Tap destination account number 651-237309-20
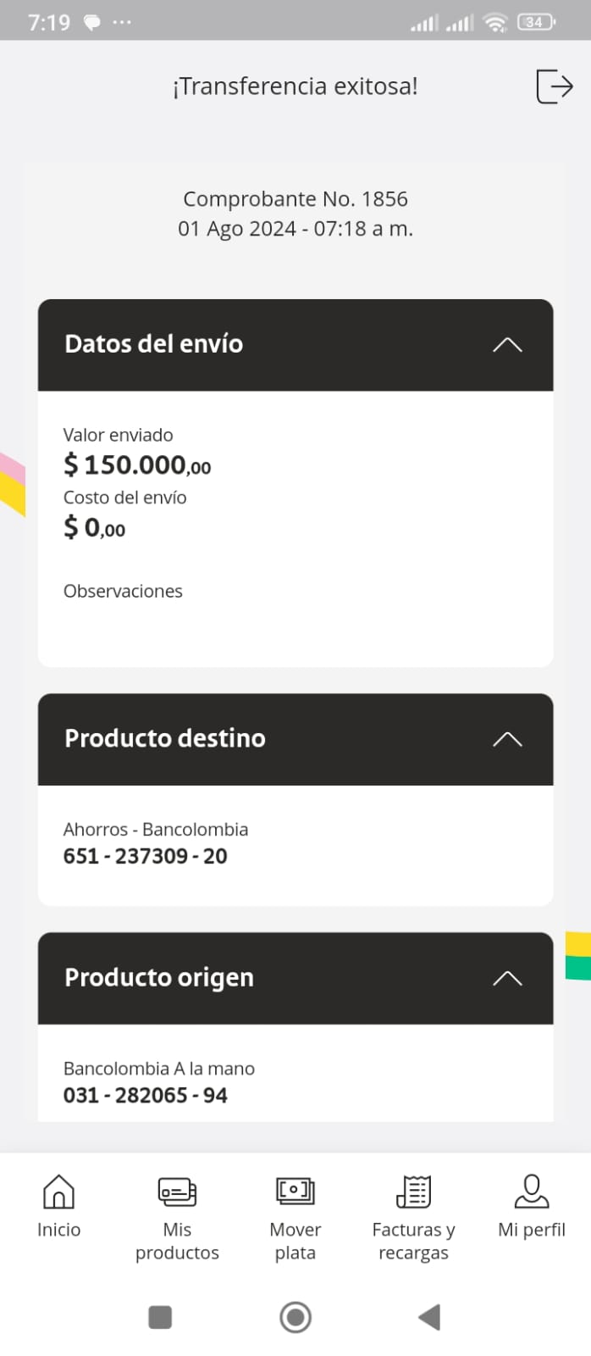 (x=146, y=856)
